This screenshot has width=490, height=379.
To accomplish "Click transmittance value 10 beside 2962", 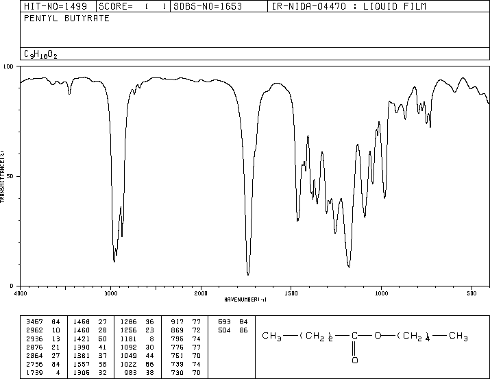I will [x=56, y=330].
